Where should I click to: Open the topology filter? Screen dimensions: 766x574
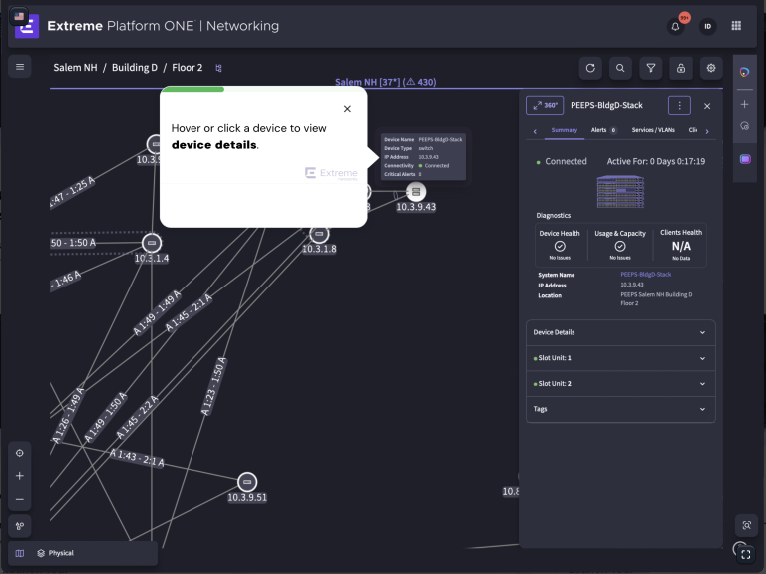(x=650, y=68)
